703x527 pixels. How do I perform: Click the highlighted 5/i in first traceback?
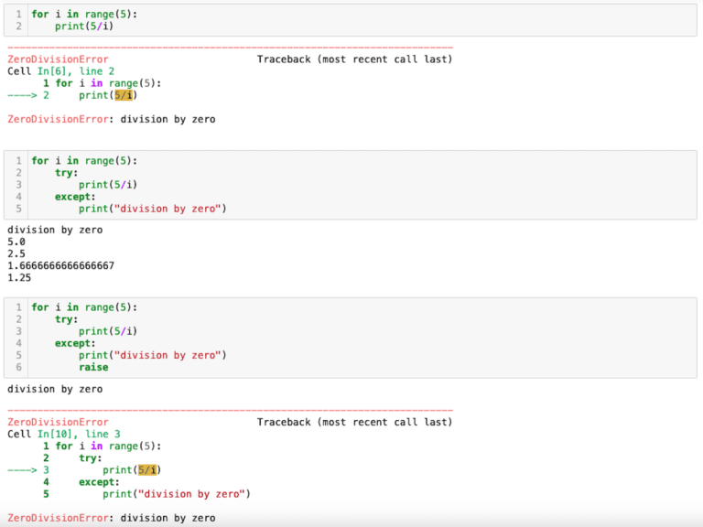pyautogui.click(x=124, y=95)
